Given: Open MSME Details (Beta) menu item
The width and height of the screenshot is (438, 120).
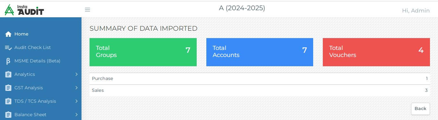Looking at the screenshot, I should (41, 61).
